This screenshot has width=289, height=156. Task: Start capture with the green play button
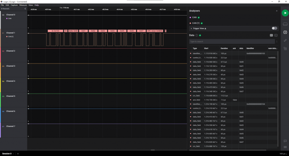[x=285, y=13]
